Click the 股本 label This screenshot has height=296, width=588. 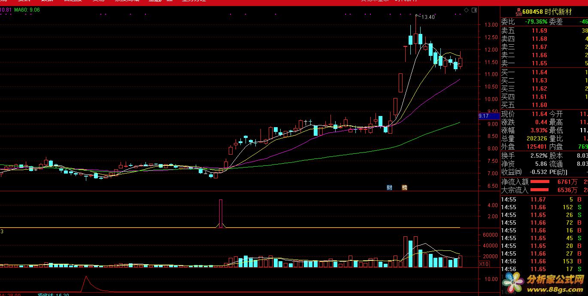pos(556,156)
